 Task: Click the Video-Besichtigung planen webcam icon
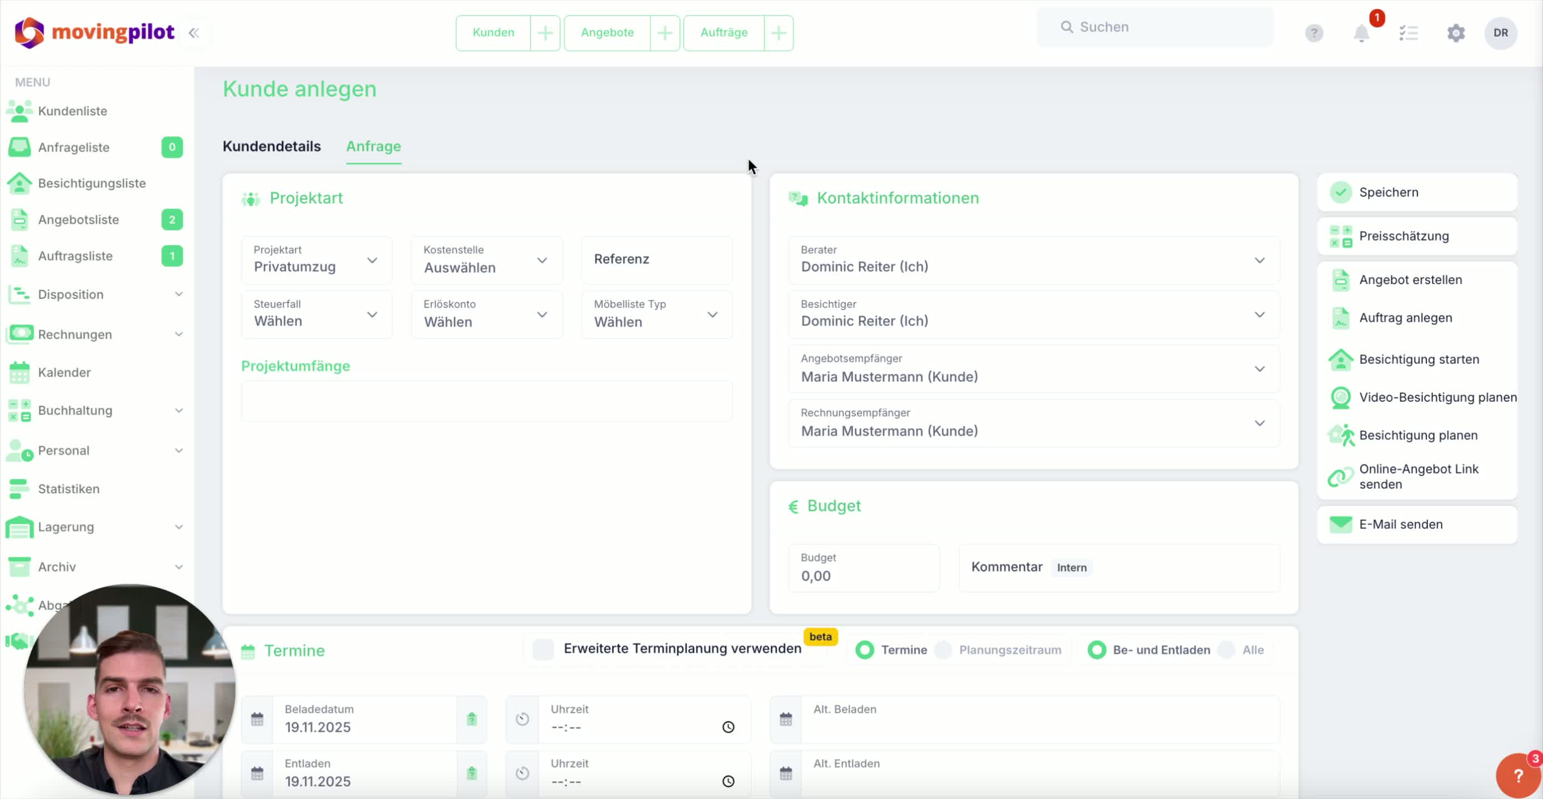[1340, 397]
